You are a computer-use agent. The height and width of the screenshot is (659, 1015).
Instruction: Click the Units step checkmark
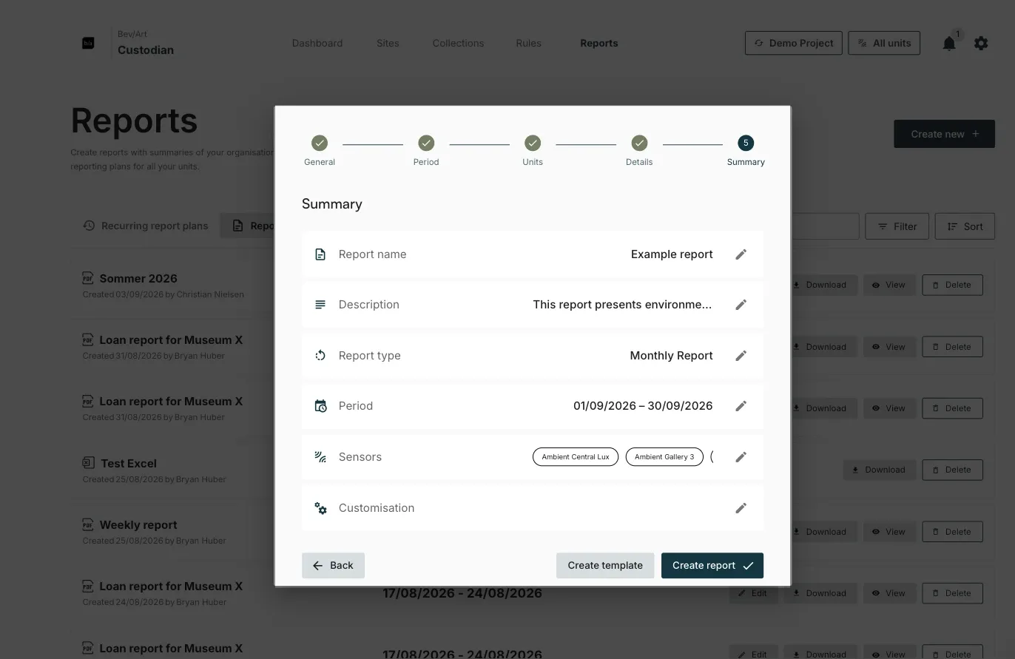tap(533, 143)
